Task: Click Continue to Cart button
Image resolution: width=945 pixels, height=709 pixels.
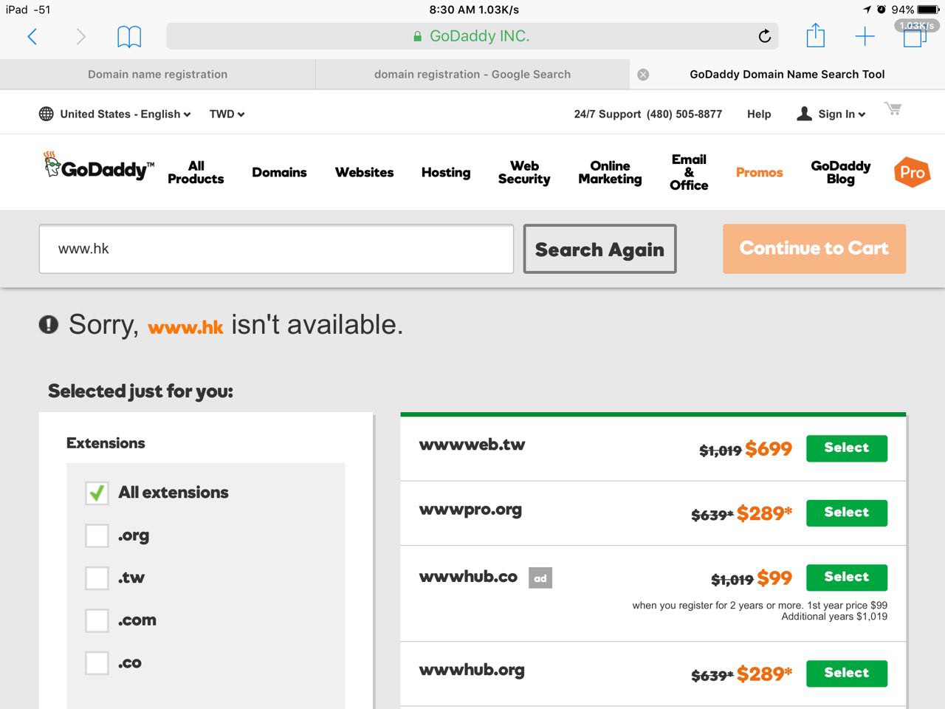Action: [x=814, y=249]
